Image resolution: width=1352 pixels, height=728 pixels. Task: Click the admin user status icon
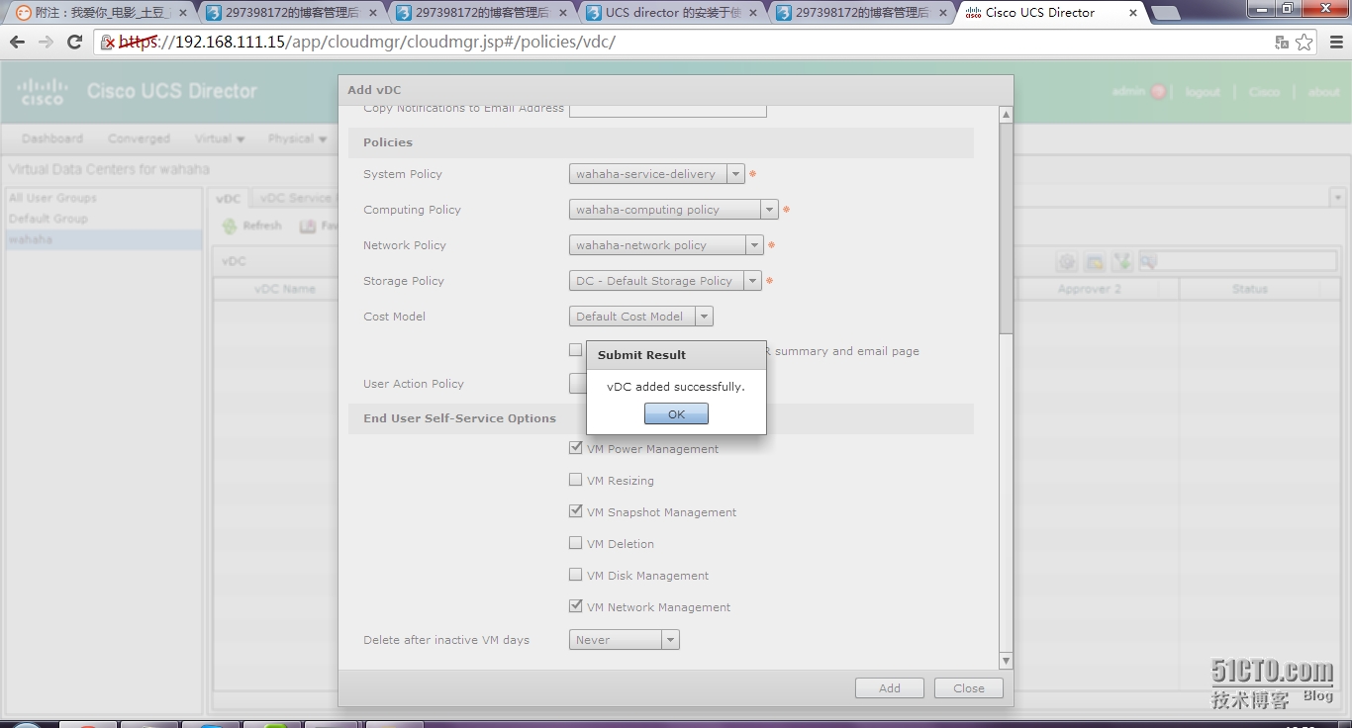coord(1158,92)
